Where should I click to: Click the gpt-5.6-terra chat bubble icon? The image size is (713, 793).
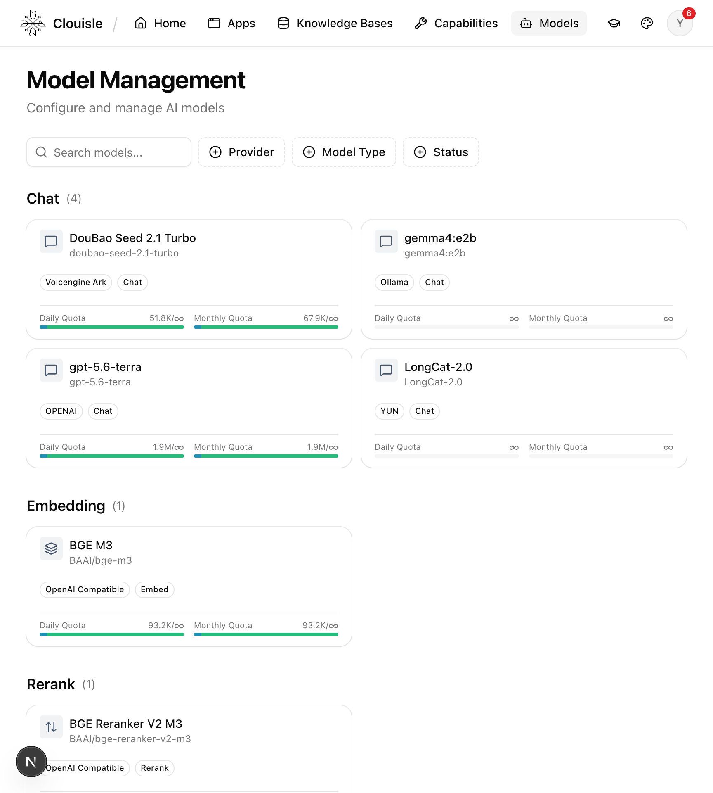(51, 370)
